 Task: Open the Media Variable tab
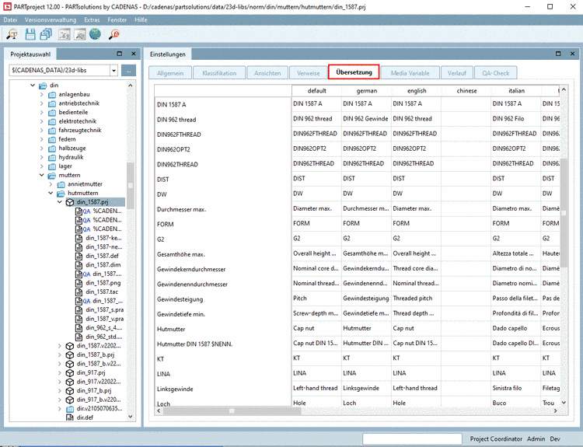pos(410,73)
